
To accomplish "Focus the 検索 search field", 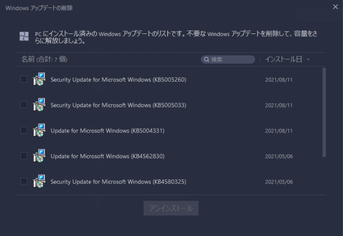I will tap(228, 59).
